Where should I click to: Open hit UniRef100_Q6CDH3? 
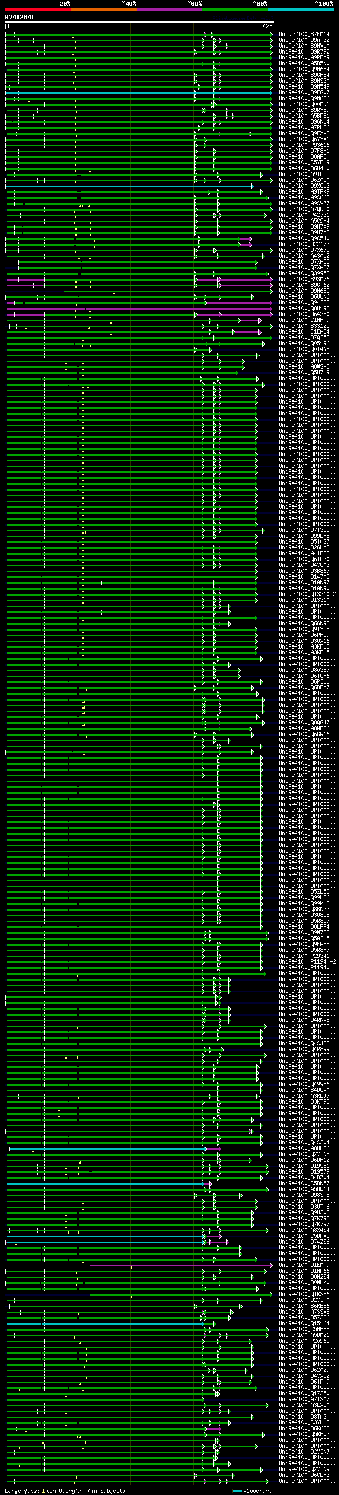[x=304, y=1475]
